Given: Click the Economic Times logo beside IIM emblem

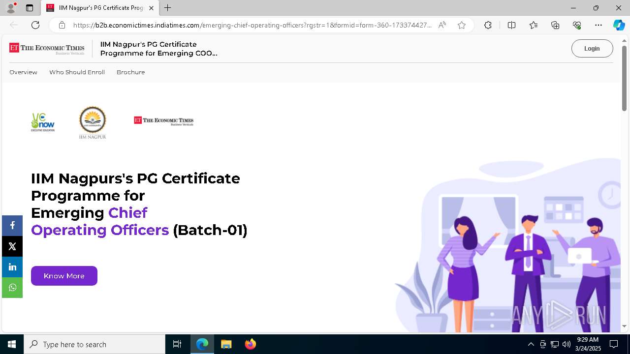Looking at the screenshot, I should pos(163,121).
